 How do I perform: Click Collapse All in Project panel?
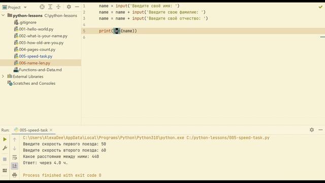pyautogui.click(x=58, y=7)
